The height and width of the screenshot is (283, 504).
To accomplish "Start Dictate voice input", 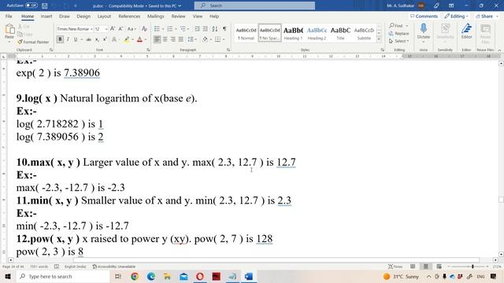I will (424, 31).
